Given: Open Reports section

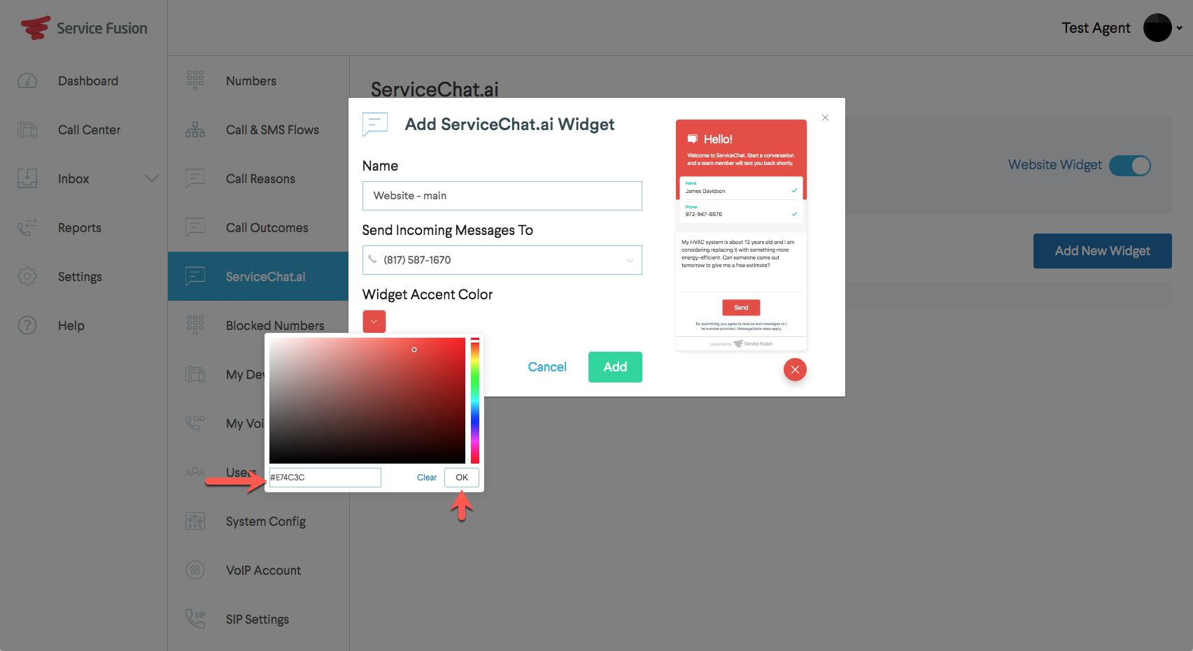Looking at the screenshot, I should (x=80, y=228).
